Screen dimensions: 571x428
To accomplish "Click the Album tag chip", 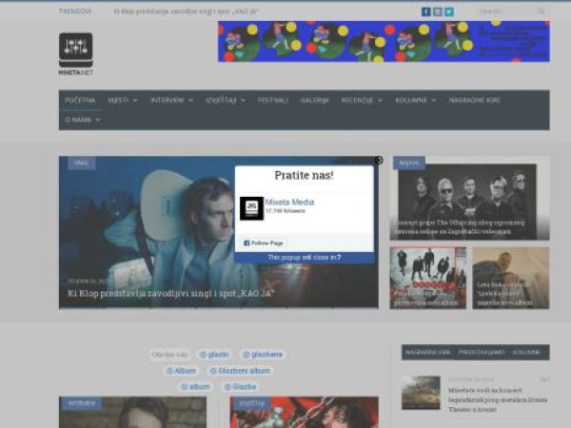I will (x=181, y=371).
